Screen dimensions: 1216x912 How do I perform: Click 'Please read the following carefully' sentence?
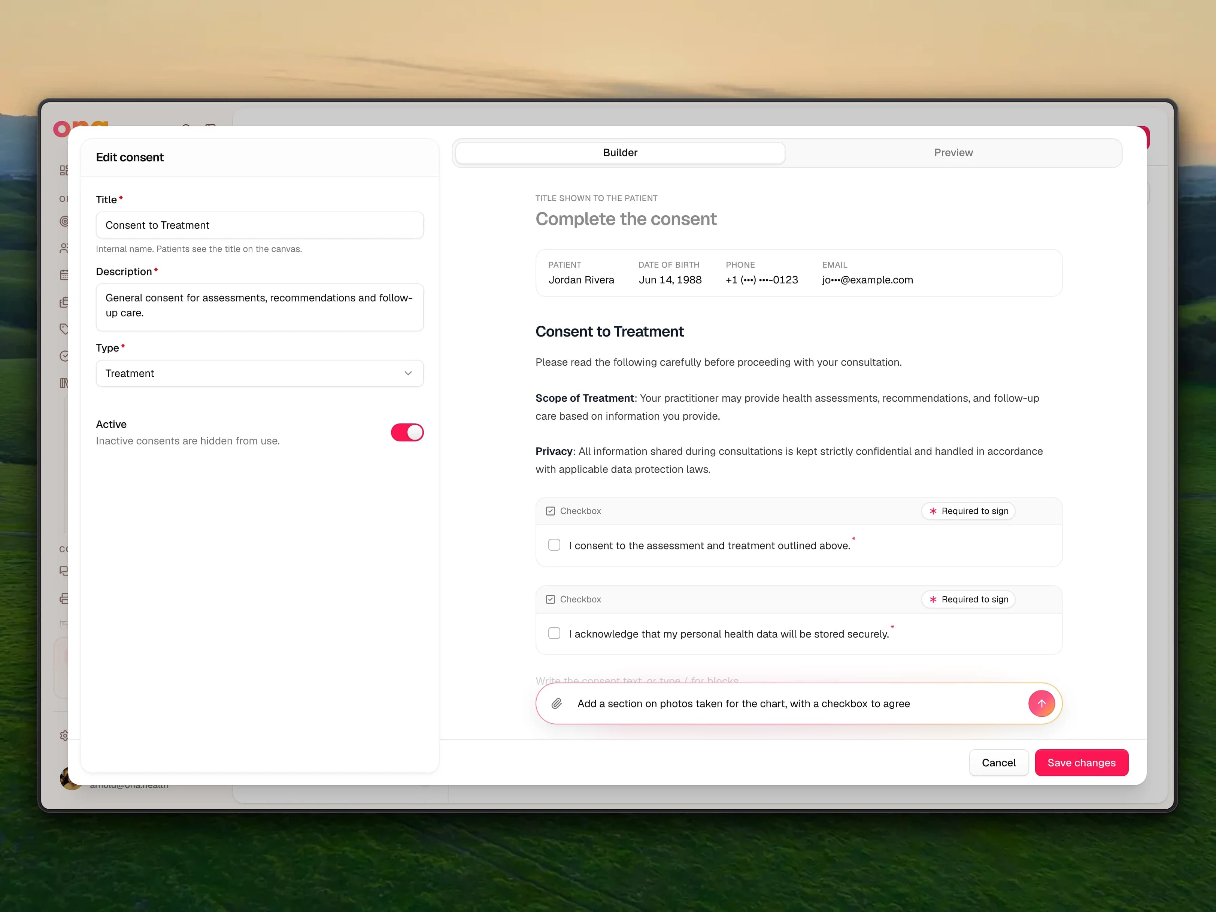pyautogui.click(x=719, y=363)
